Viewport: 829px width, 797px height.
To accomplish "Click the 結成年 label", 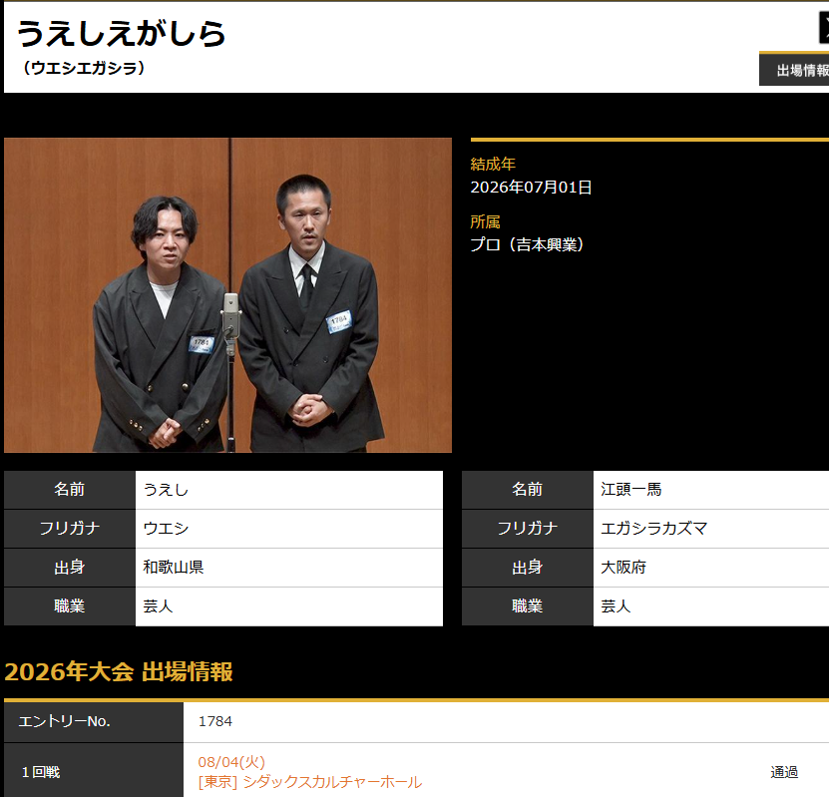I will [x=493, y=165].
